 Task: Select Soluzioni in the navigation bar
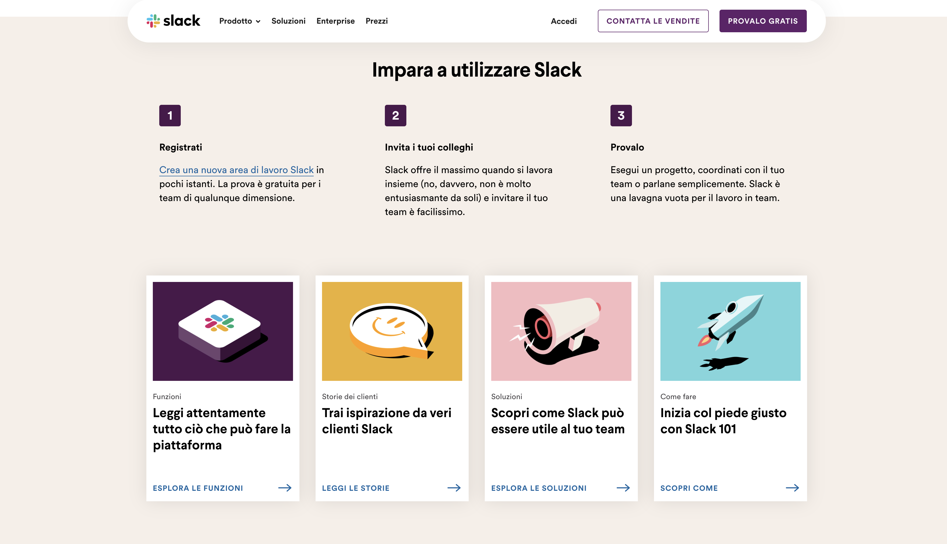pos(288,21)
